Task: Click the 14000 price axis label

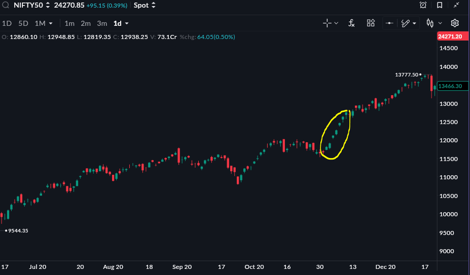Action: pos(448,67)
